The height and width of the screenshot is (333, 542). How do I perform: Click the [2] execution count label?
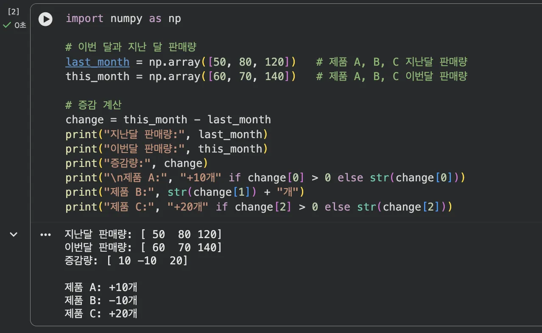coord(14,11)
